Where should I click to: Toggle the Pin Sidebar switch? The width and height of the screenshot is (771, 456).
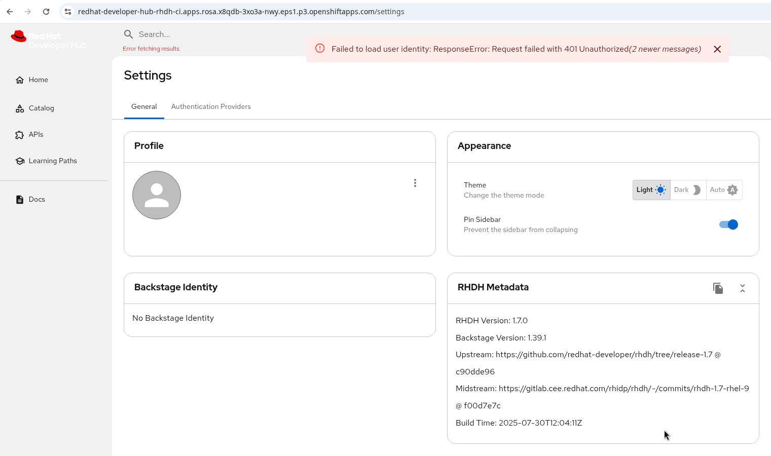[728, 224]
